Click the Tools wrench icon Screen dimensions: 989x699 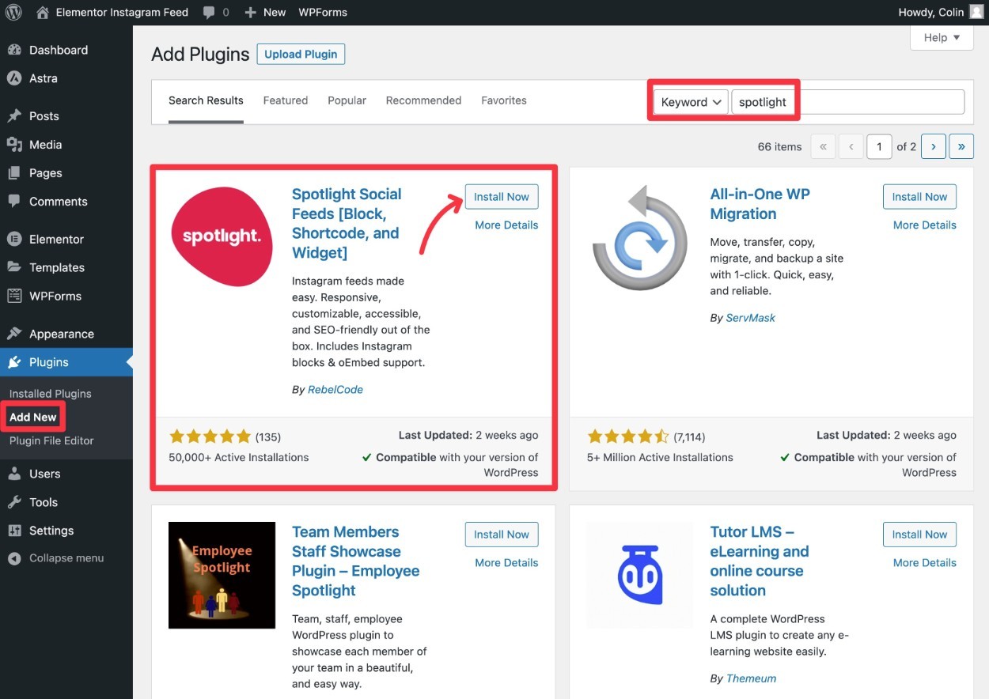tap(14, 502)
